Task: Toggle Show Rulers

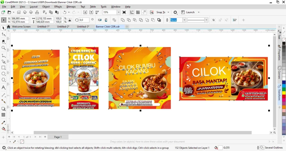Action: (x=132, y=12)
